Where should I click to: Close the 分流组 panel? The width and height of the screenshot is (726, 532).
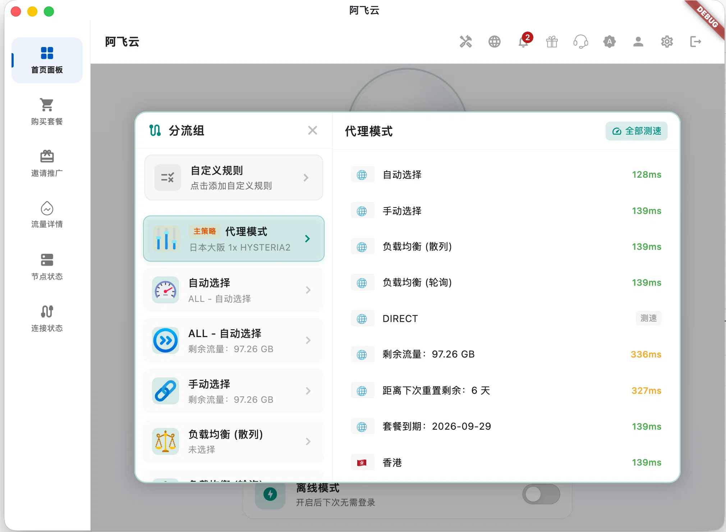coord(313,130)
